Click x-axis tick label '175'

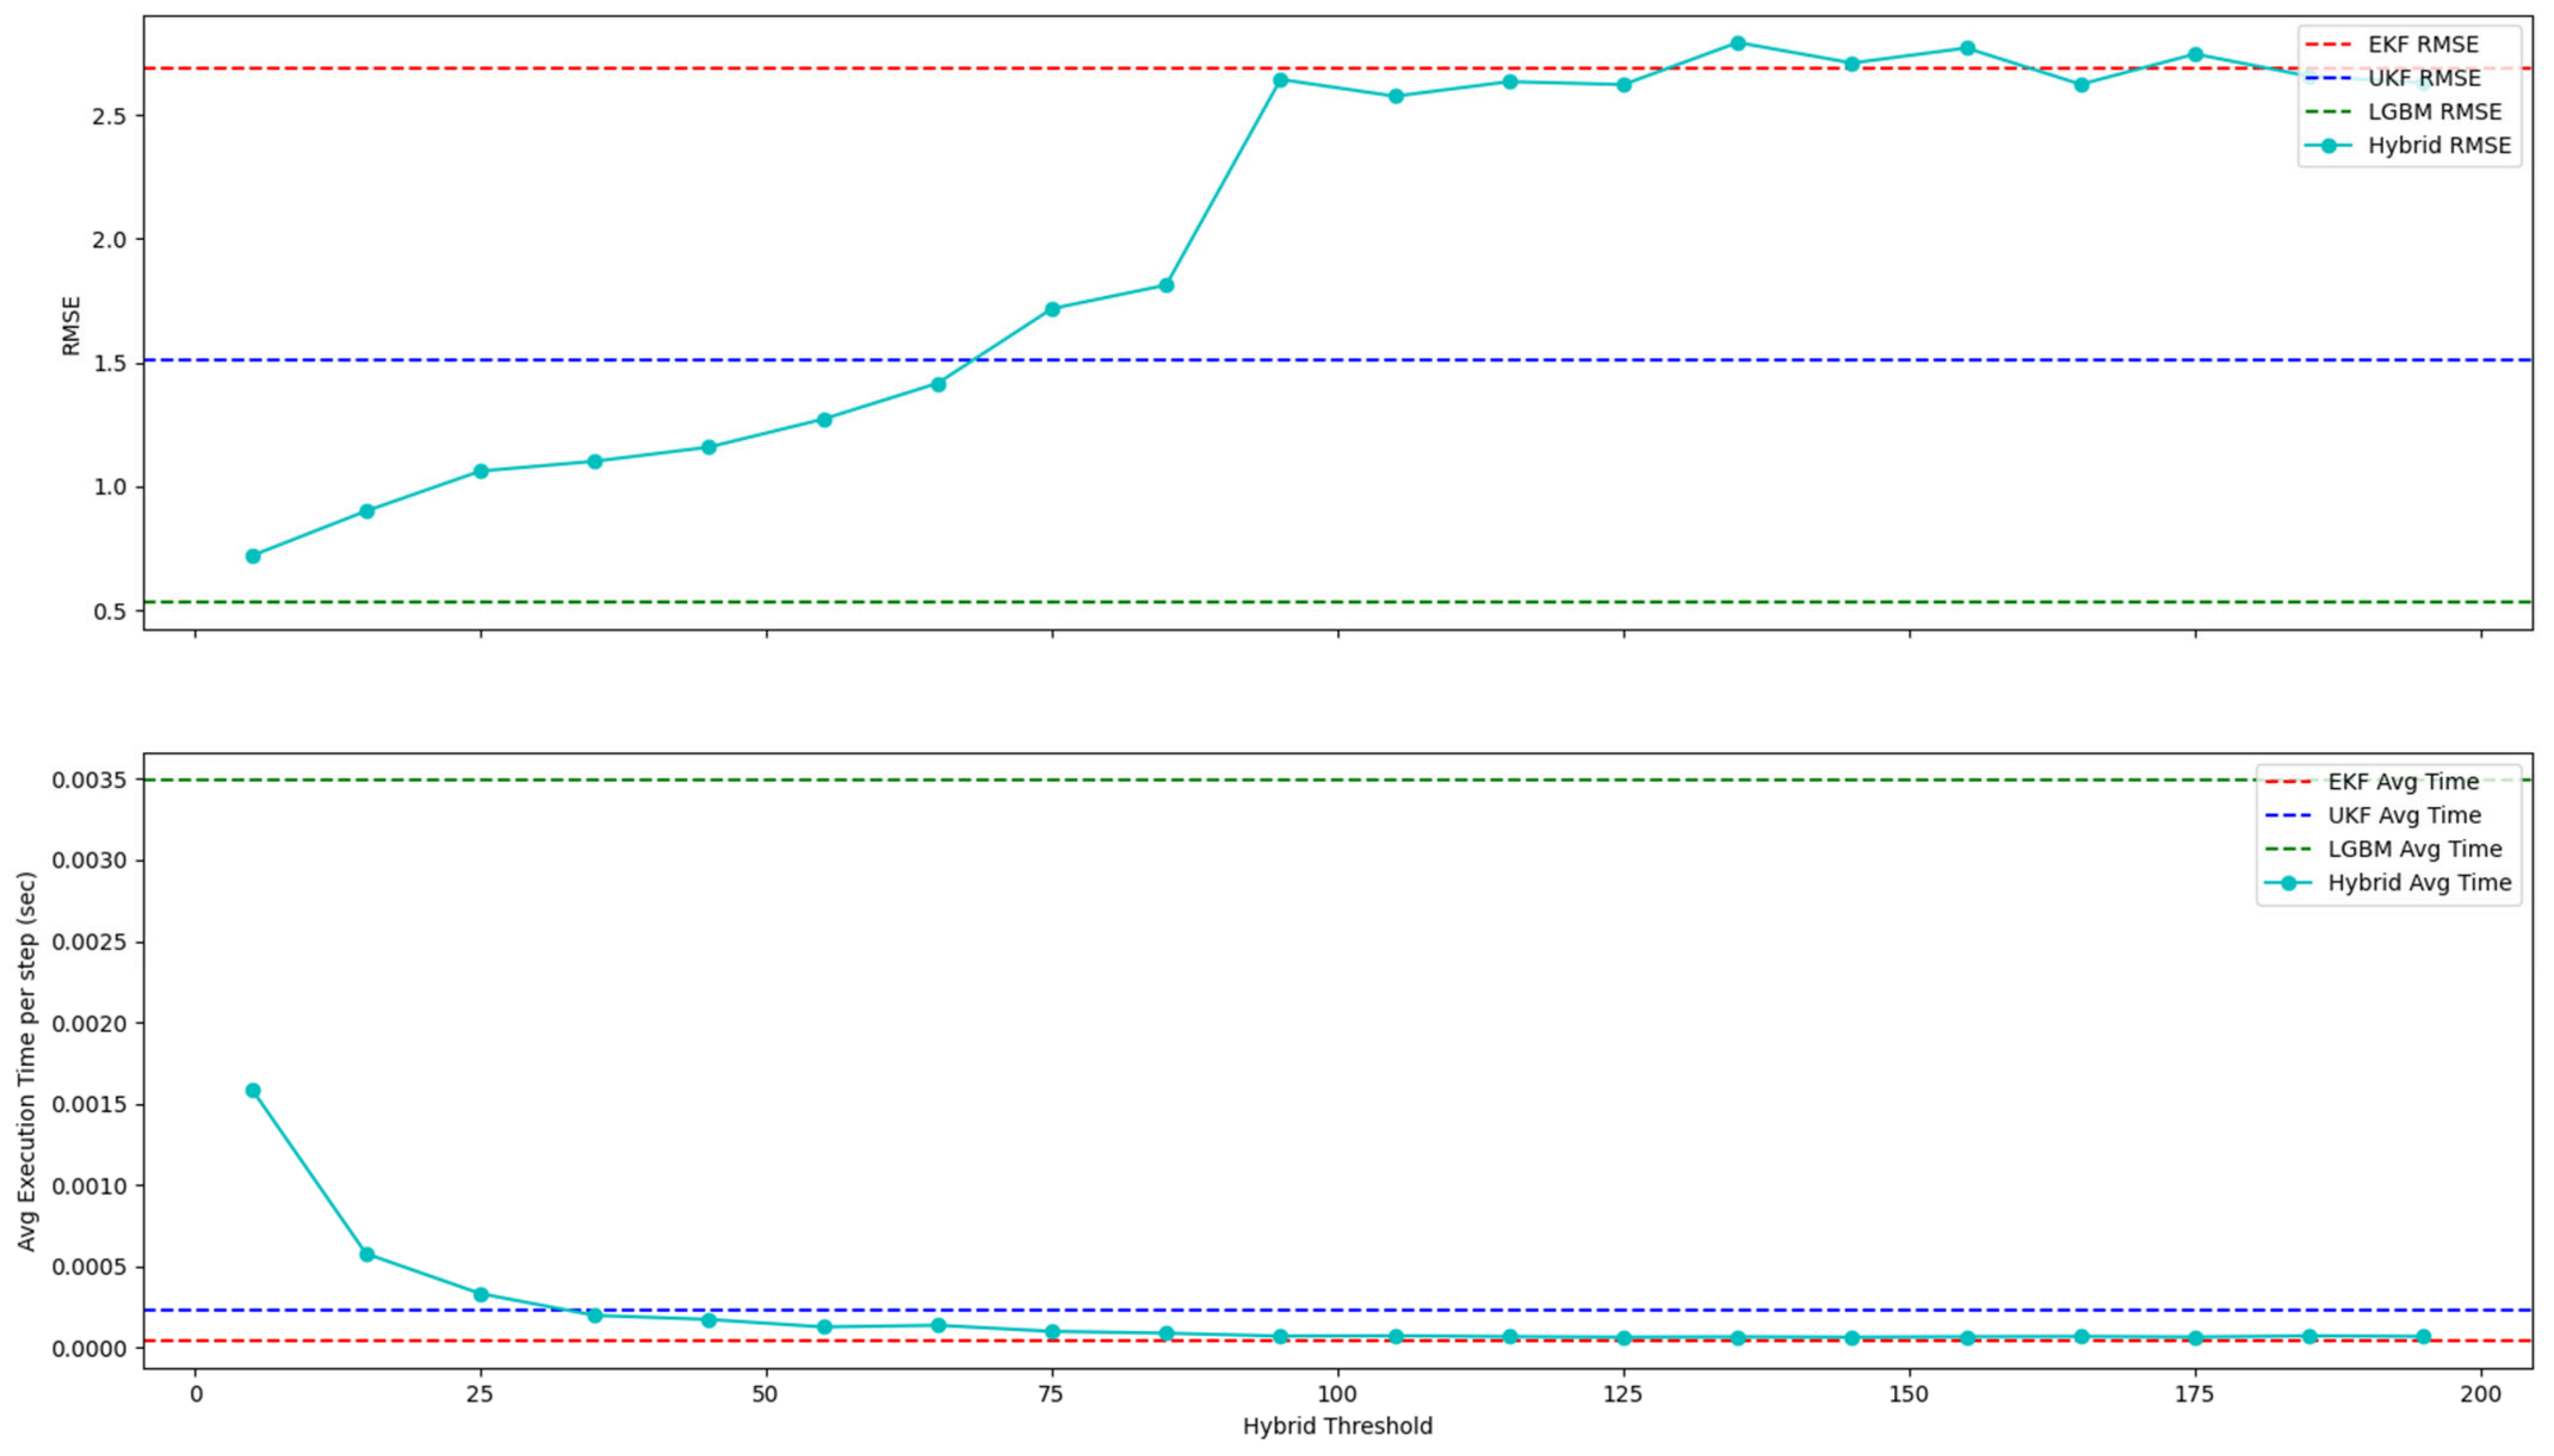click(x=2195, y=1394)
